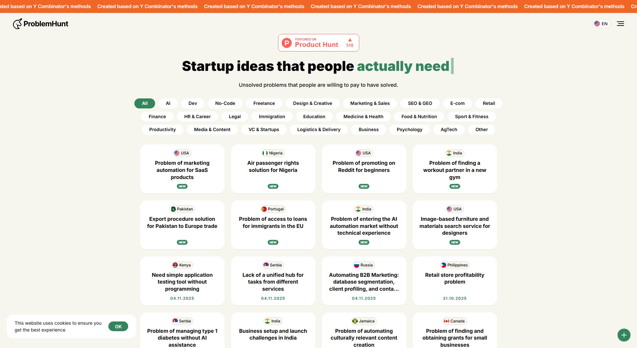Toggle the Productivity filter chip
The height and width of the screenshot is (348, 637).
pyautogui.click(x=162, y=129)
